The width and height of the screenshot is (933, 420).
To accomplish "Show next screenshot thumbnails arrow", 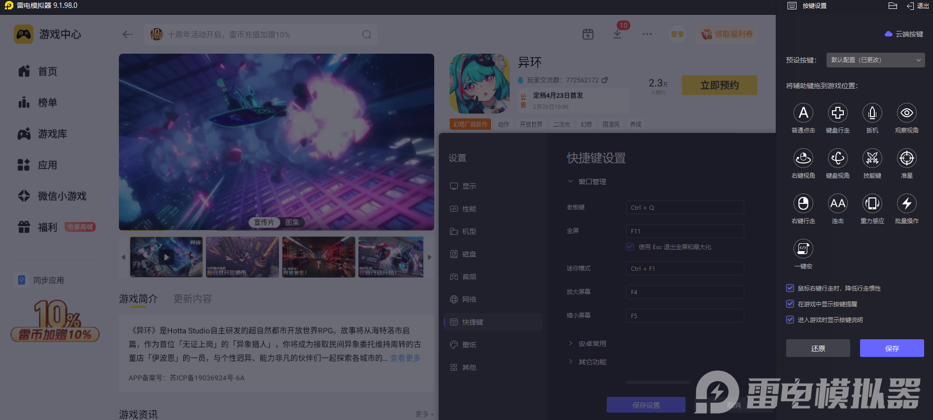I will (430, 257).
